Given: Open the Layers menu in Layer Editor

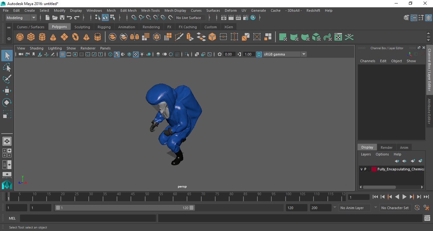Looking at the screenshot, I should [x=366, y=154].
